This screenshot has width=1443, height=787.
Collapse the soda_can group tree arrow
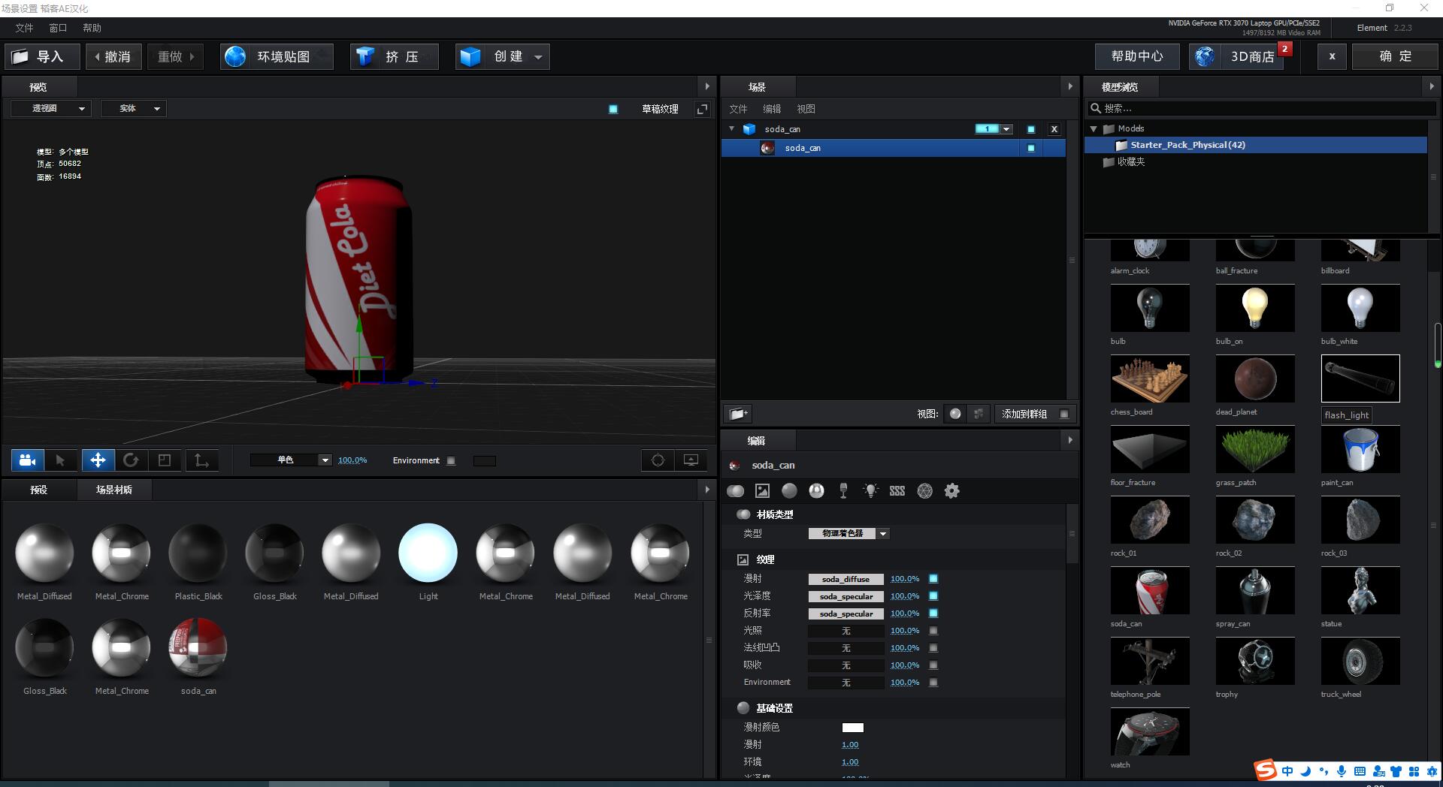tap(732, 129)
